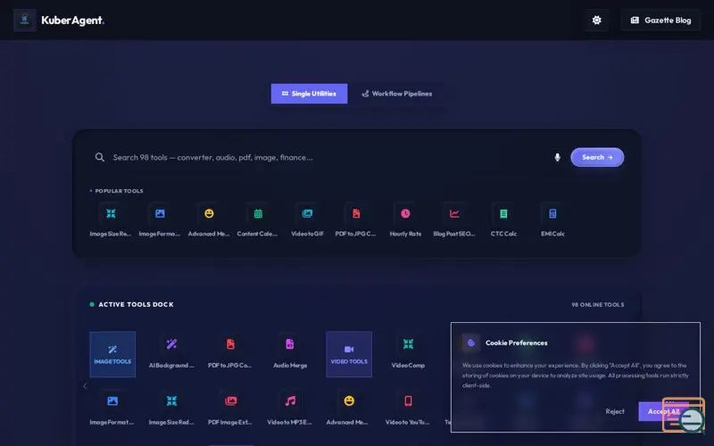Image resolution: width=714 pixels, height=446 pixels.
Task: Open the chat widget icon at bottom right
Action: click(x=684, y=415)
